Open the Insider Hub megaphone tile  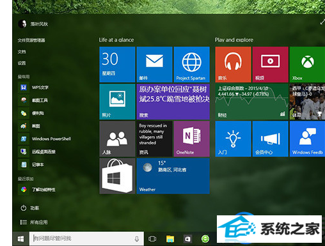pyautogui.click(x=271, y=139)
